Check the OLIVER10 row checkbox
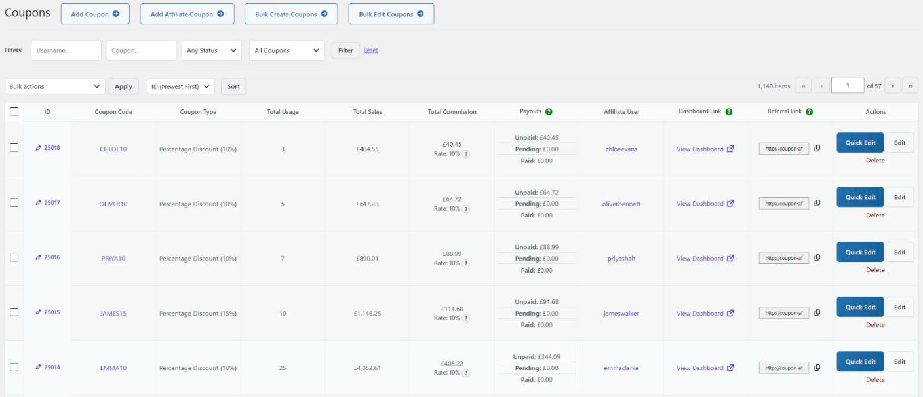The width and height of the screenshot is (923, 397). pos(14,203)
